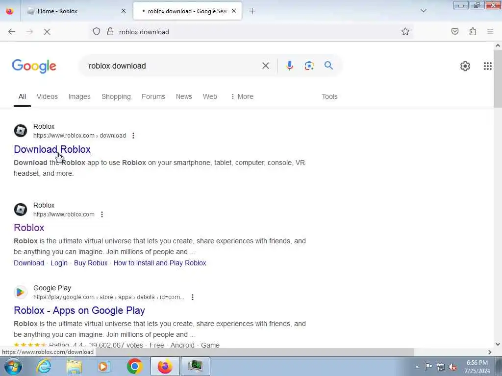Image resolution: width=502 pixels, height=376 pixels.
Task: Follow the Download sitelink under Roblox
Action: point(29,263)
